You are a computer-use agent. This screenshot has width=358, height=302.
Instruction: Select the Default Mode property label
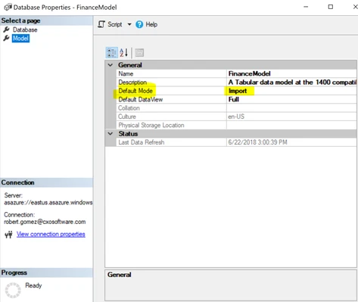coord(135,91)
